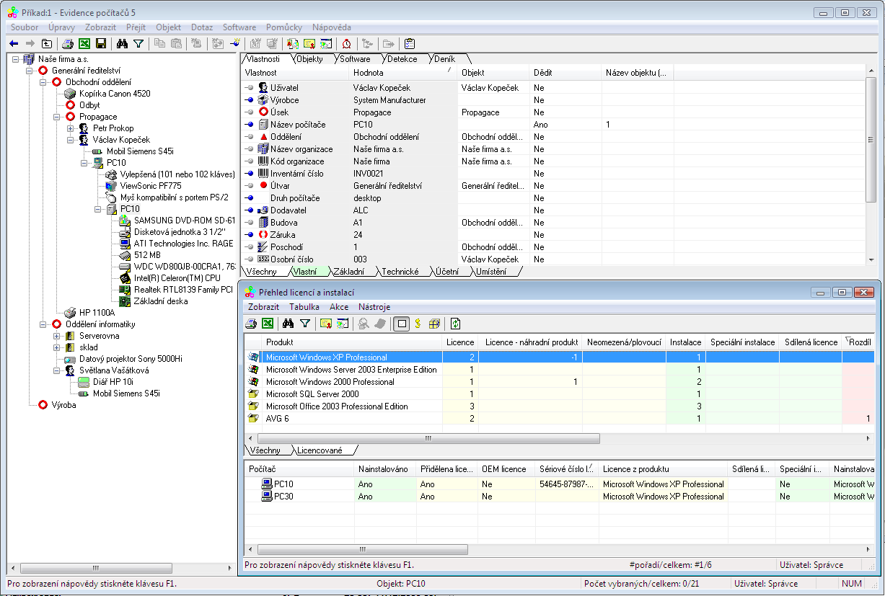Click the certificate icon in the license toolbar
The width and height of the screenshot is (885, 596).
(326, 324)
